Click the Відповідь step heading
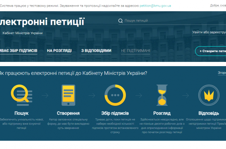The height and width of the screenshot is (149, 226). [x=209, y=113]
